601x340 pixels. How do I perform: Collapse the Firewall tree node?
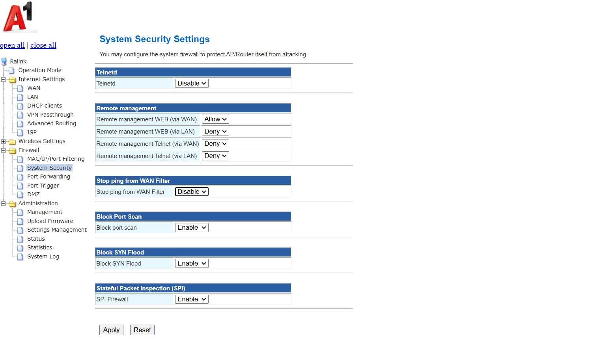(x=4, y=150)
